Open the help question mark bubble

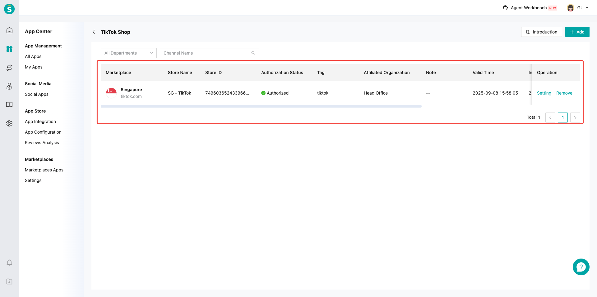pyautogui.click(x=581, y=267)
